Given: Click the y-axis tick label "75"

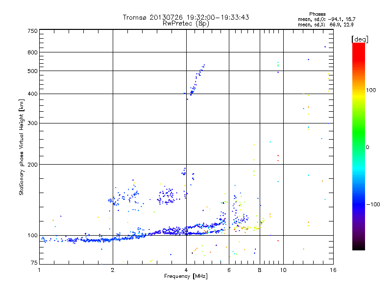Looking at the screenshot, I should pos(34,263).
